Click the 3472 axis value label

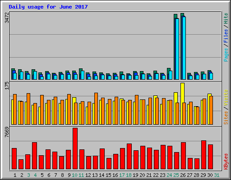[7, 18]
